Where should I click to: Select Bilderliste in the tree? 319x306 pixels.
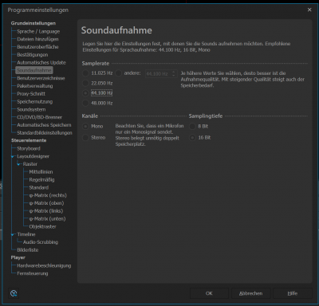pos(28,250)
